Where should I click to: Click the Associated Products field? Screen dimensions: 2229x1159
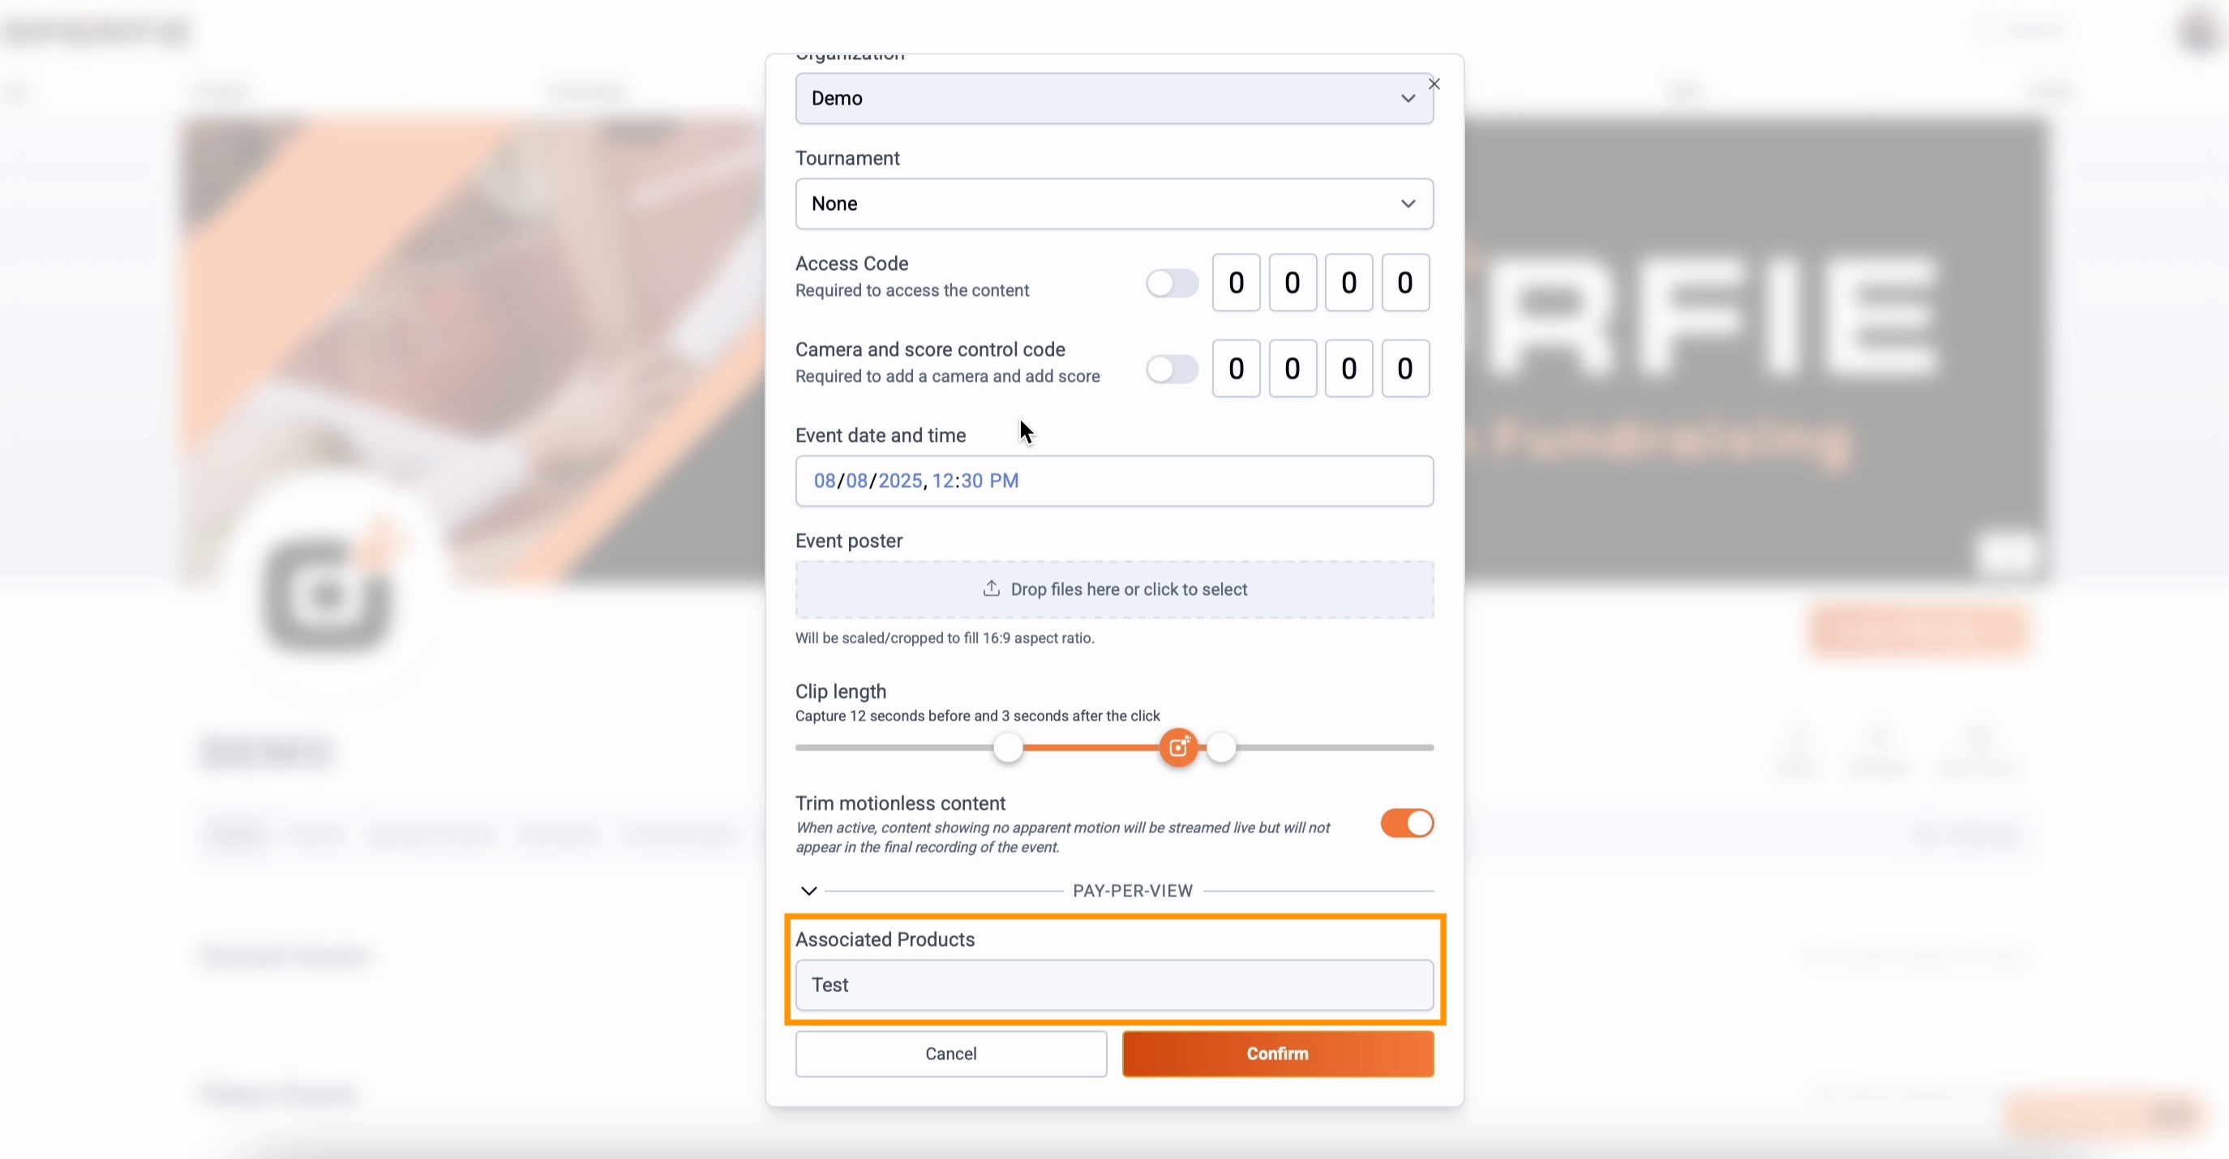(1113, 986)
